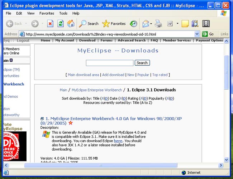
Task: Collapse the Main sidebar section toggle
Action: 11,61
